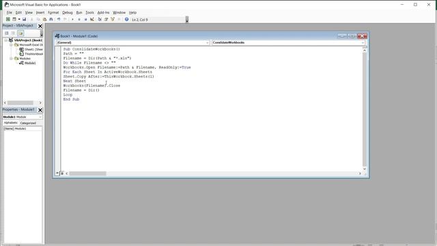This screenshot has height=246, width=437.
Task: Click Procedure View button in code window
Action: 57,173
